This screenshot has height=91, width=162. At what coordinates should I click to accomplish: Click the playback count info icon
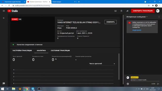(71, 56)
